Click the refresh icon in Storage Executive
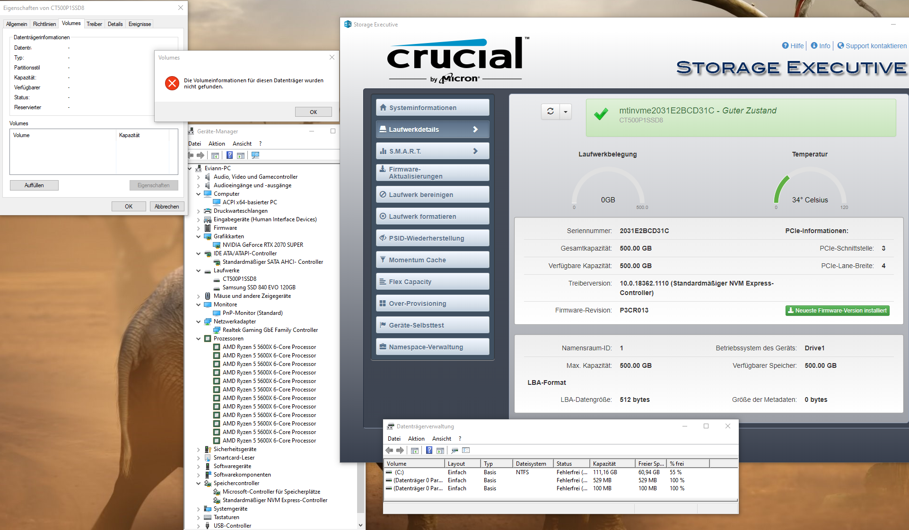 (550, 112)
